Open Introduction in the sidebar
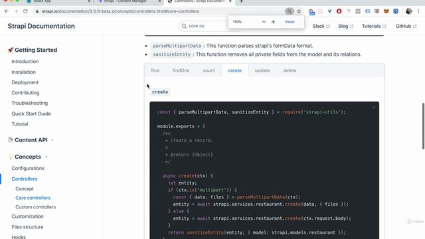Image resolution: width=425 pixels, height=239 pixels. coord(25,62)
